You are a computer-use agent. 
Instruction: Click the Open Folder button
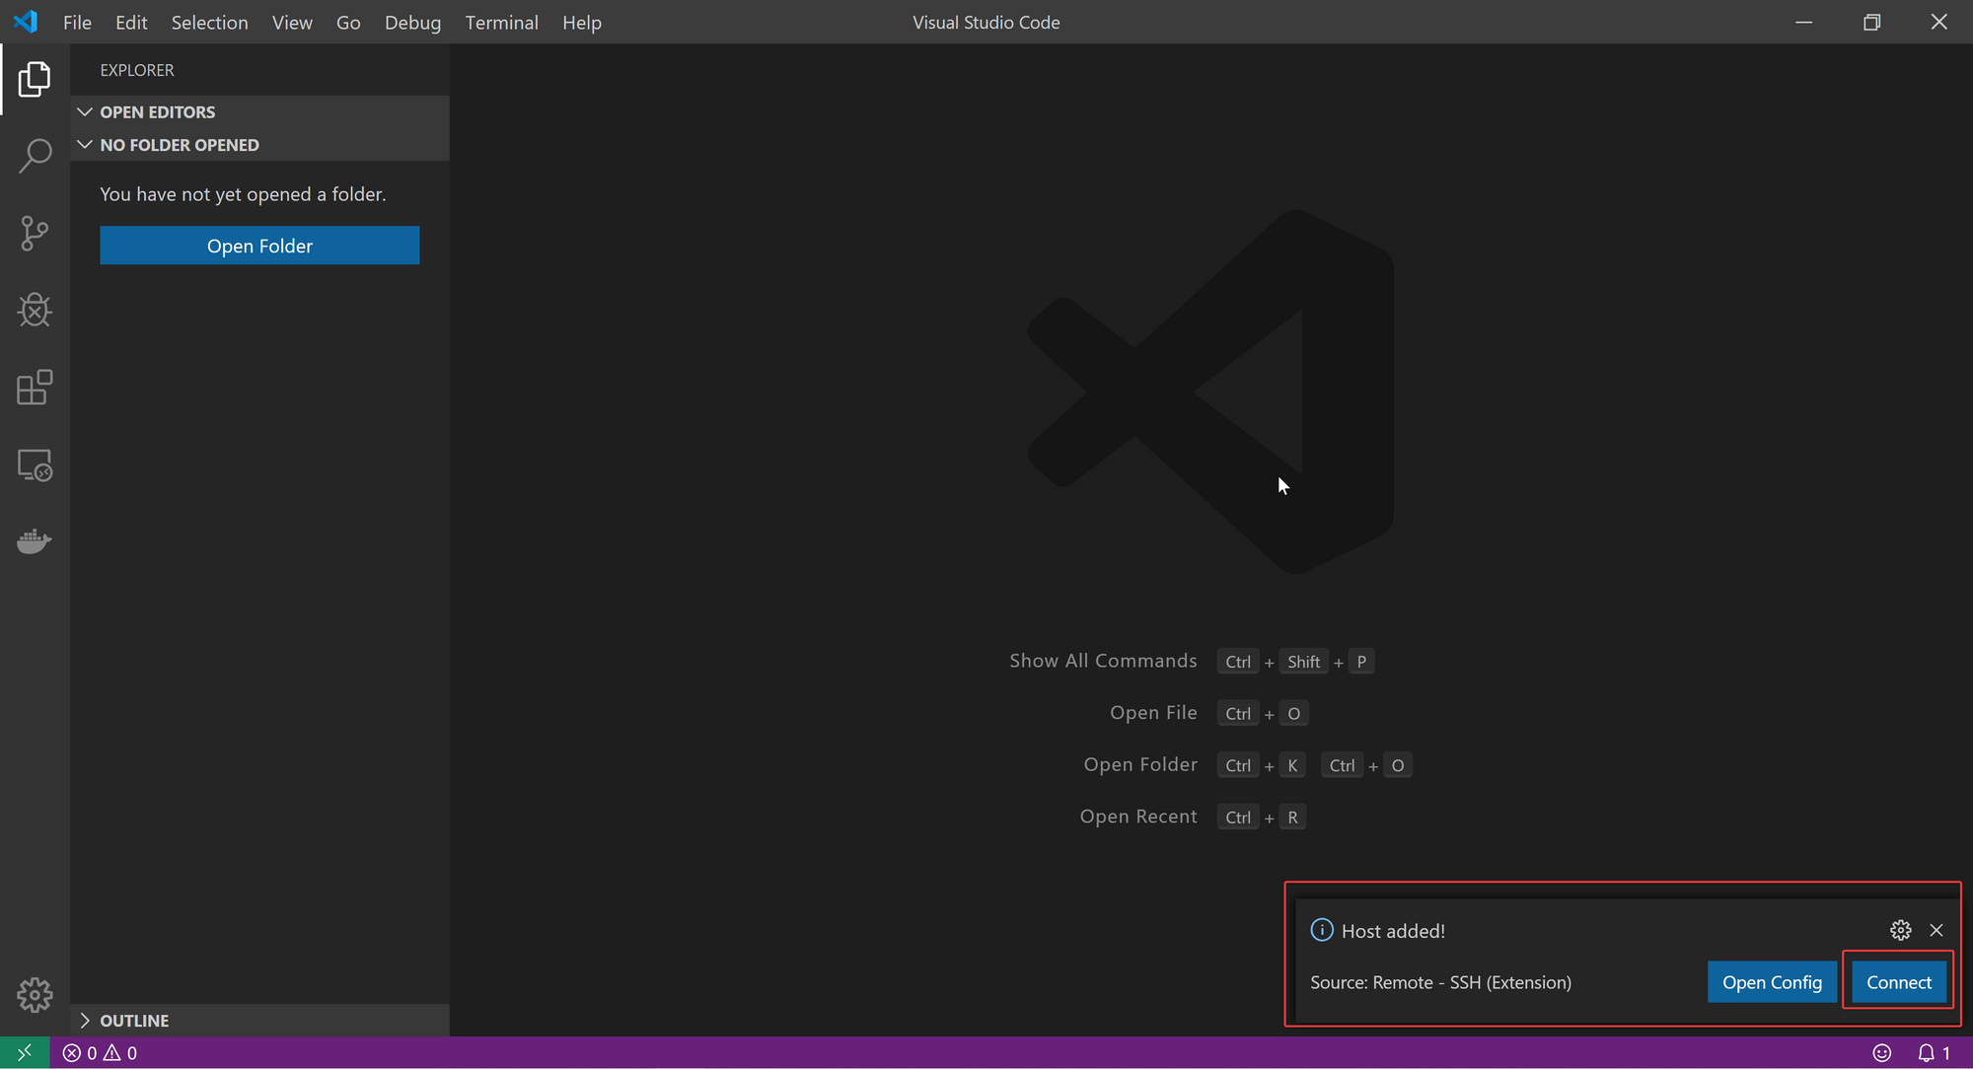[x=259, y=246]
